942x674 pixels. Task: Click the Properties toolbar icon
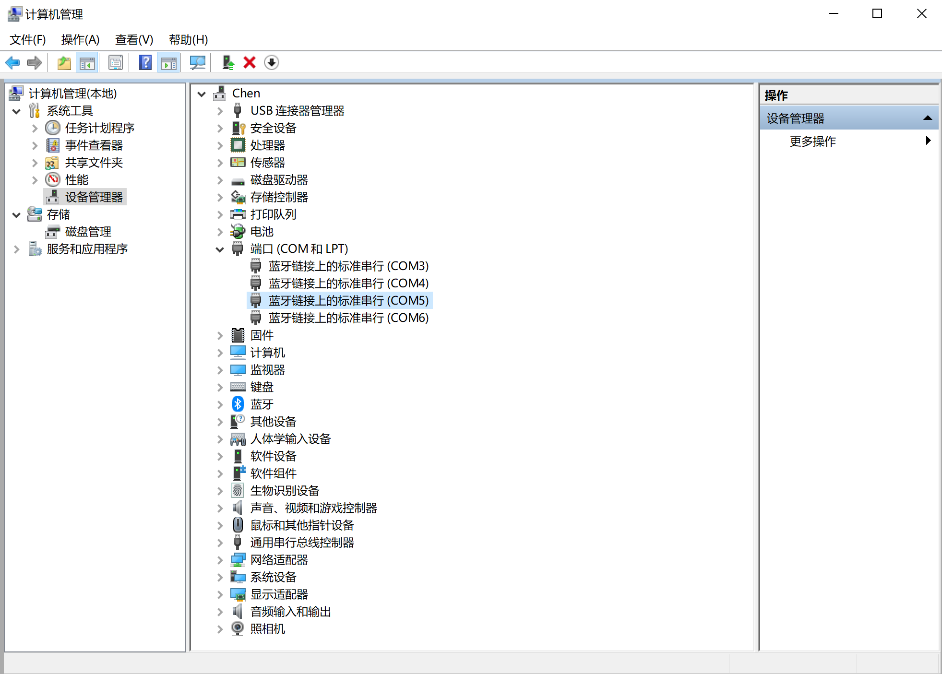116,63
